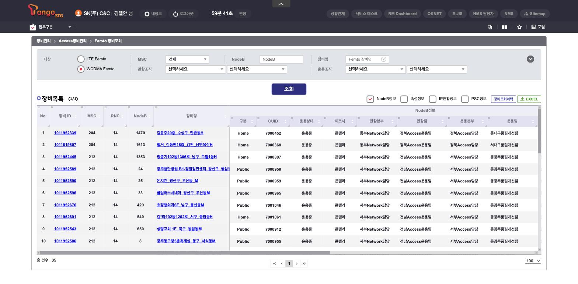Open the 상황관제 menu
The width and height of the screenshot is (578, 284).
click(338, 14)
